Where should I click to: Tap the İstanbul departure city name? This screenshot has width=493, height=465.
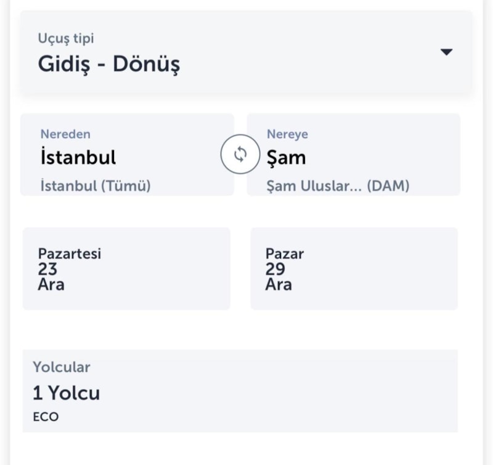pyautogui.click(x=78, y=157)
